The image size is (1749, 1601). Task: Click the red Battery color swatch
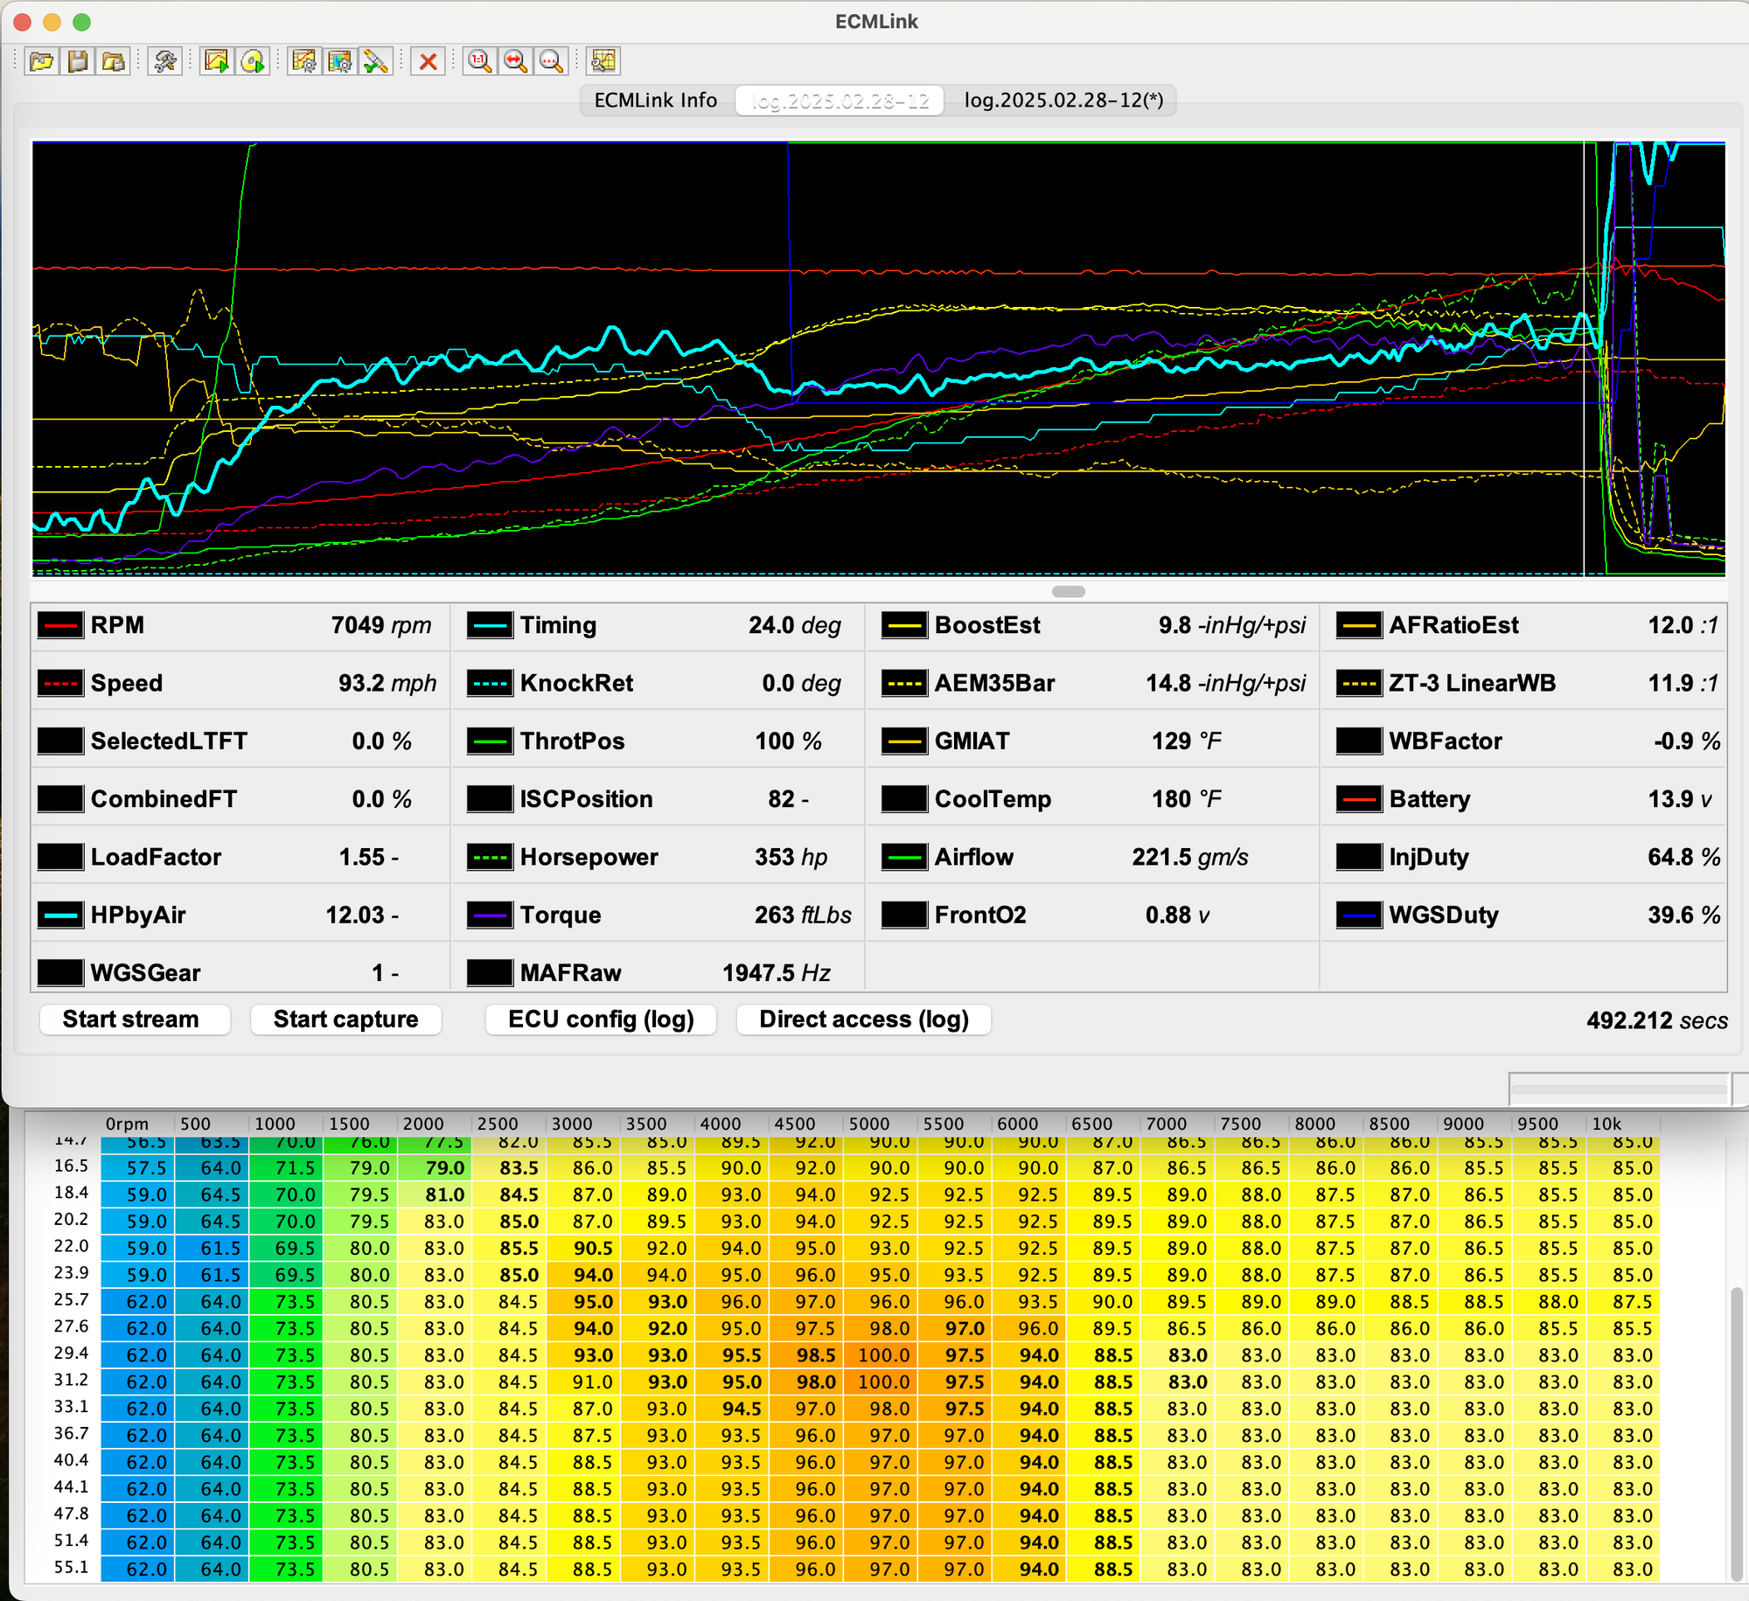pyautogui.click(x=1359, y=800)
